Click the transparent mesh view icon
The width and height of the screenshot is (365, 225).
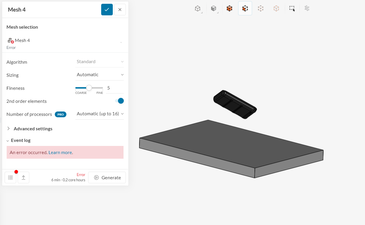[276, 8]
